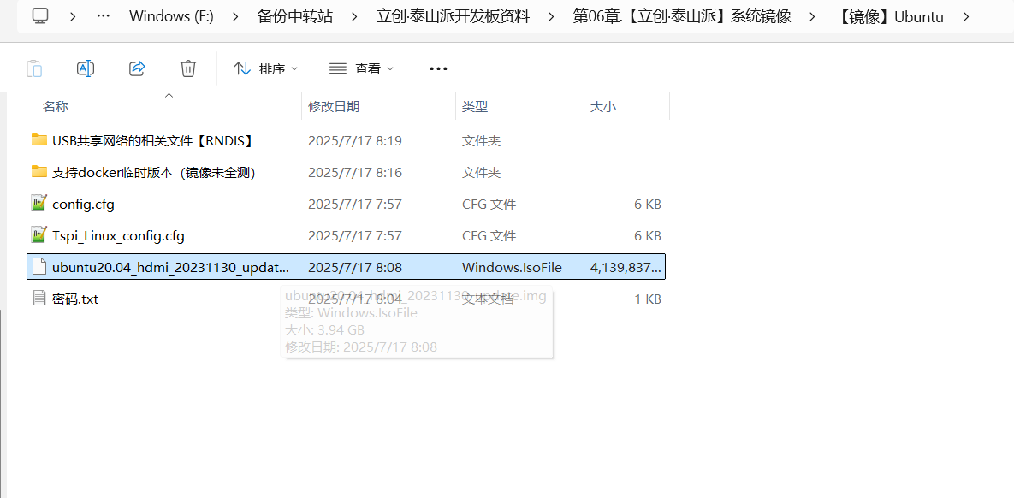1014x498 pixels.
Task: Expand chevron after 立创·泰山派开发板资料 breadcrumb
Action: pos(552,16)
